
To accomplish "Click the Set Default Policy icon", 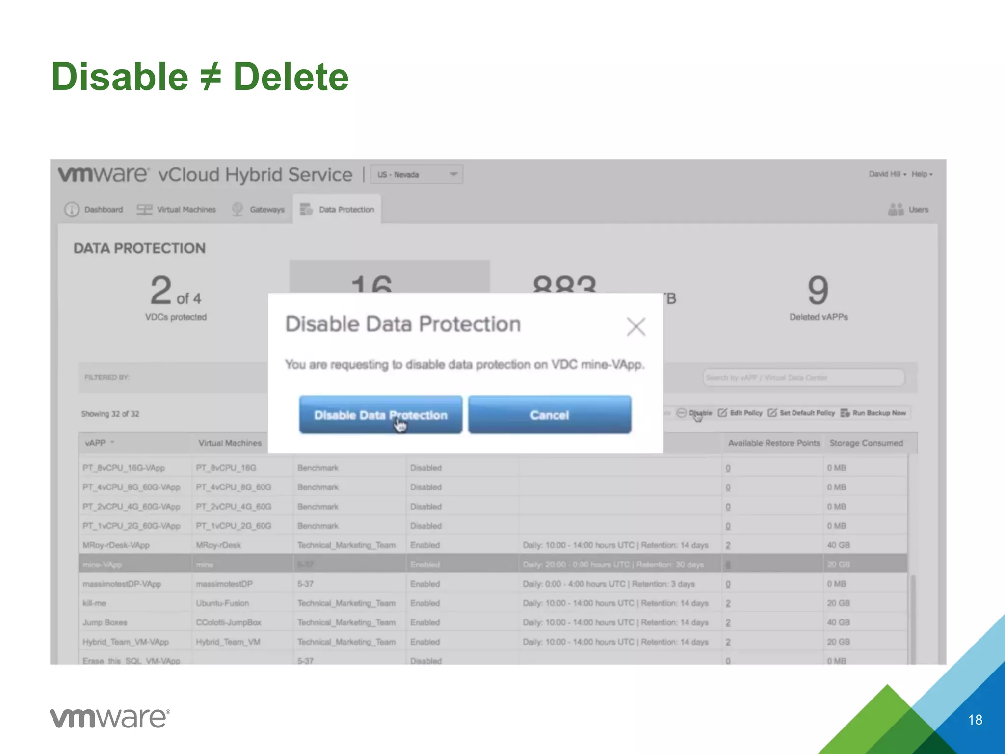I will coord(772,413).
